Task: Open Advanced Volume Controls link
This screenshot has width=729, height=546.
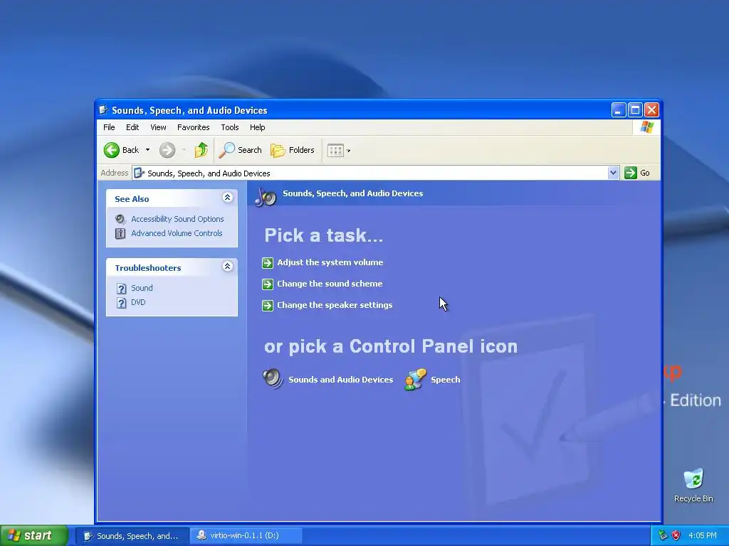Action: coord(177,233)
